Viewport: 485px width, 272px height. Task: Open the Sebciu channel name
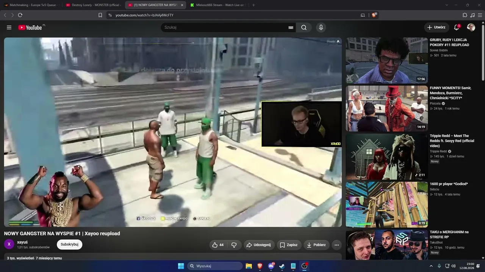pyautogui.click(x=435, y=189)
